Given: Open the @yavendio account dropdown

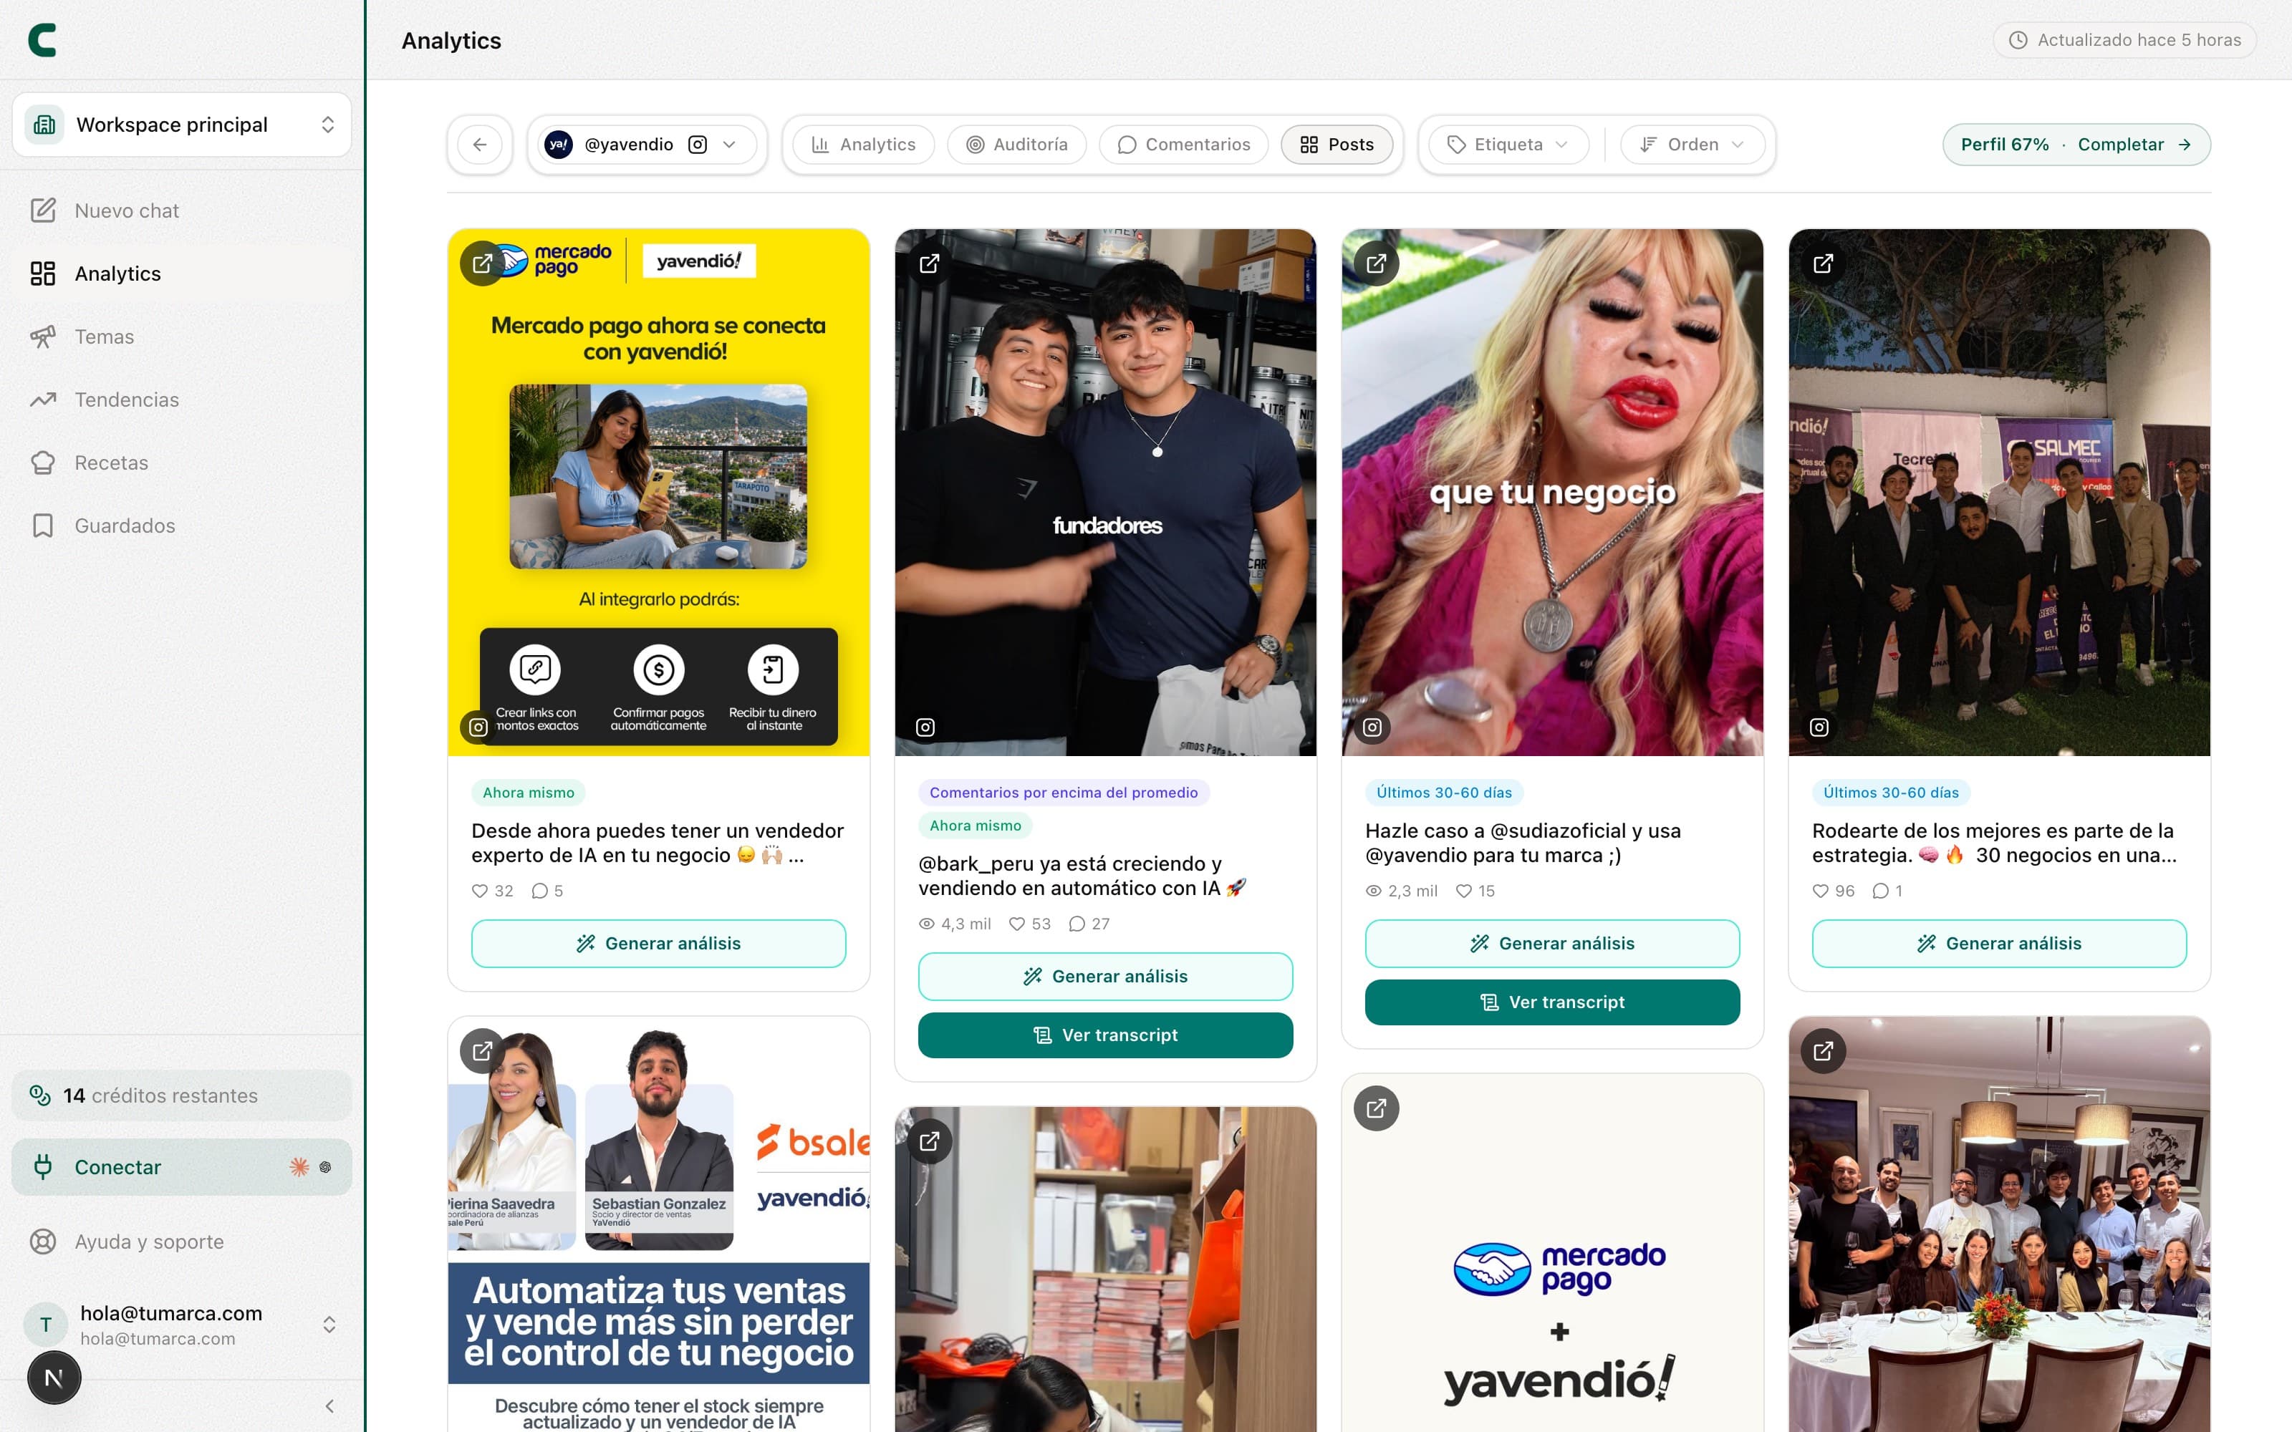Looking at the screenshot, I should [647, 145].
